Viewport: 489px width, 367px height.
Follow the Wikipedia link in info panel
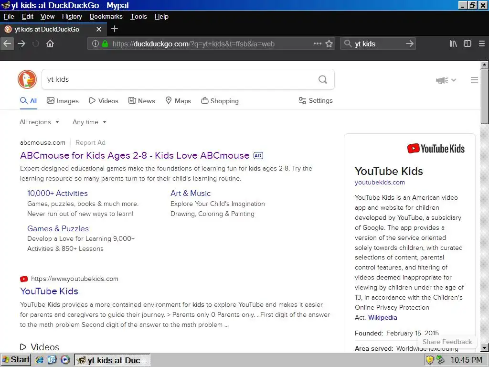pos(383,317)
